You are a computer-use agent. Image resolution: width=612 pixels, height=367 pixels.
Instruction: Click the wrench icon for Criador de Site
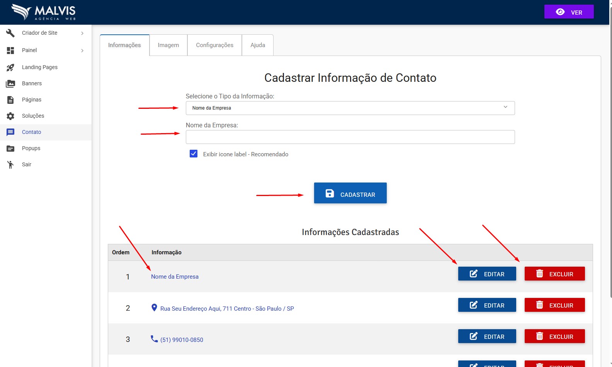10,33
